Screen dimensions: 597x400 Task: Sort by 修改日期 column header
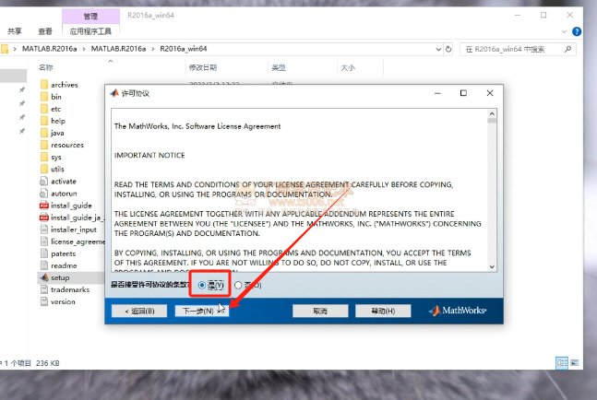(203, 67)
